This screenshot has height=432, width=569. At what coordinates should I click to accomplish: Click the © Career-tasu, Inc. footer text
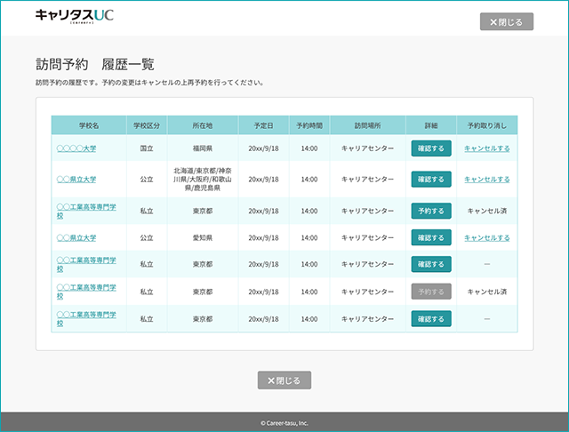pyautogui.click(x=284, y=423)
